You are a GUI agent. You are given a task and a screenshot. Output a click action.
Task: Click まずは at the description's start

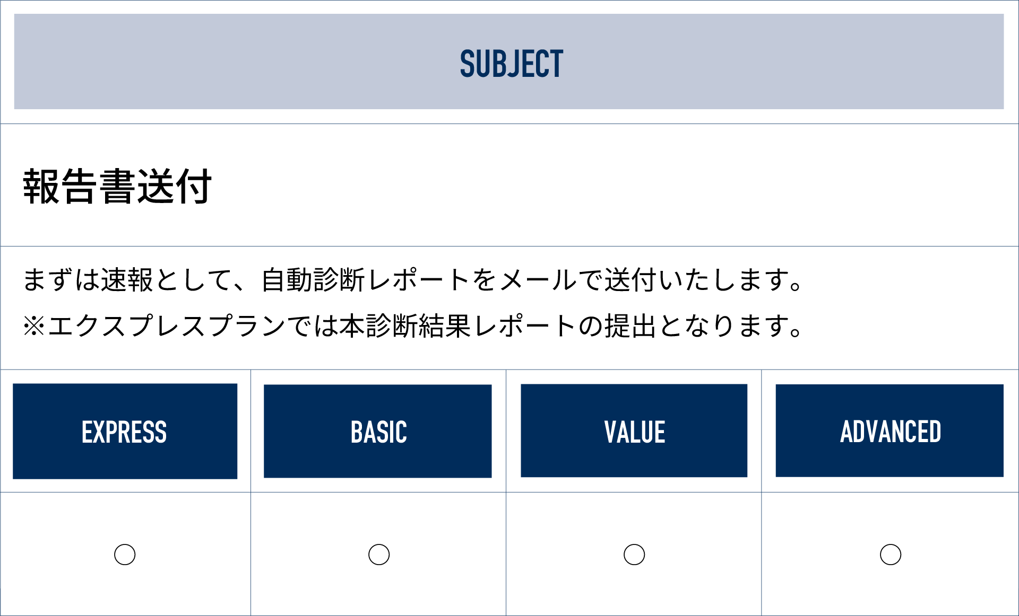click(61, 280)
